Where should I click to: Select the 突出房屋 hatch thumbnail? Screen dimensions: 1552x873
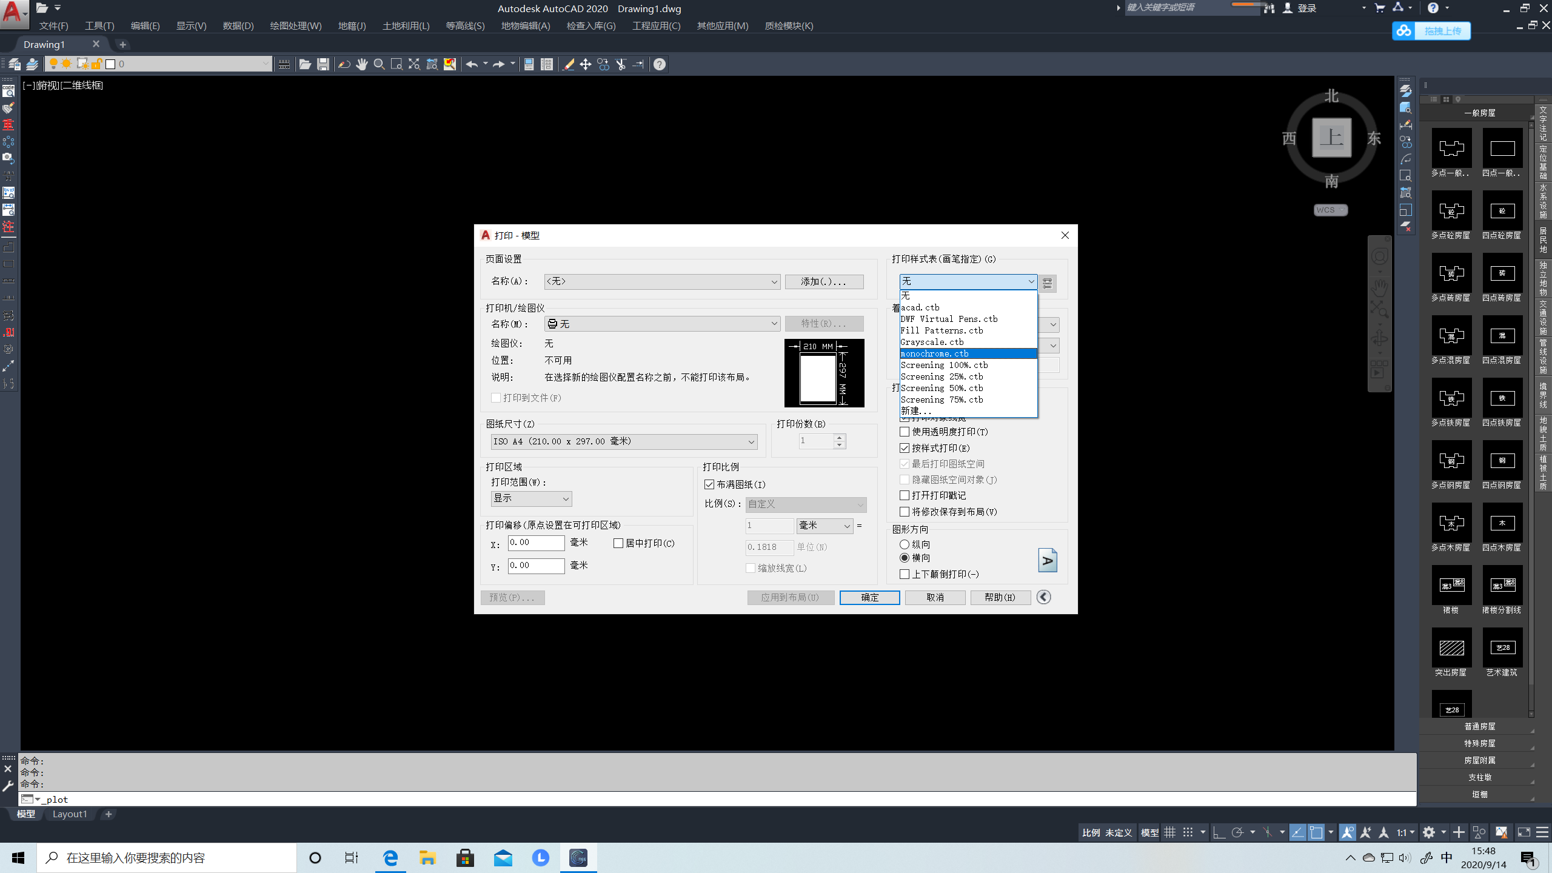1451,647
